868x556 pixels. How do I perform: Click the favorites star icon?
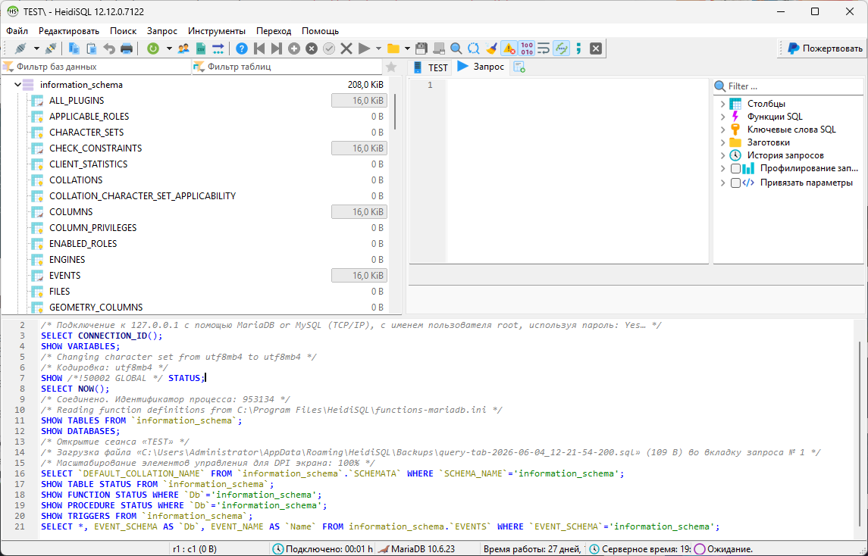pyautogui.click(x=391, y=67)
